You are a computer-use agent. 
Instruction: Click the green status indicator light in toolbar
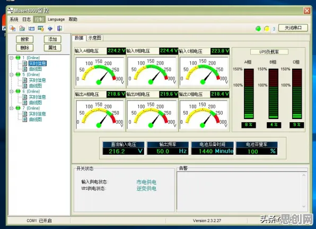pos(258,29)
